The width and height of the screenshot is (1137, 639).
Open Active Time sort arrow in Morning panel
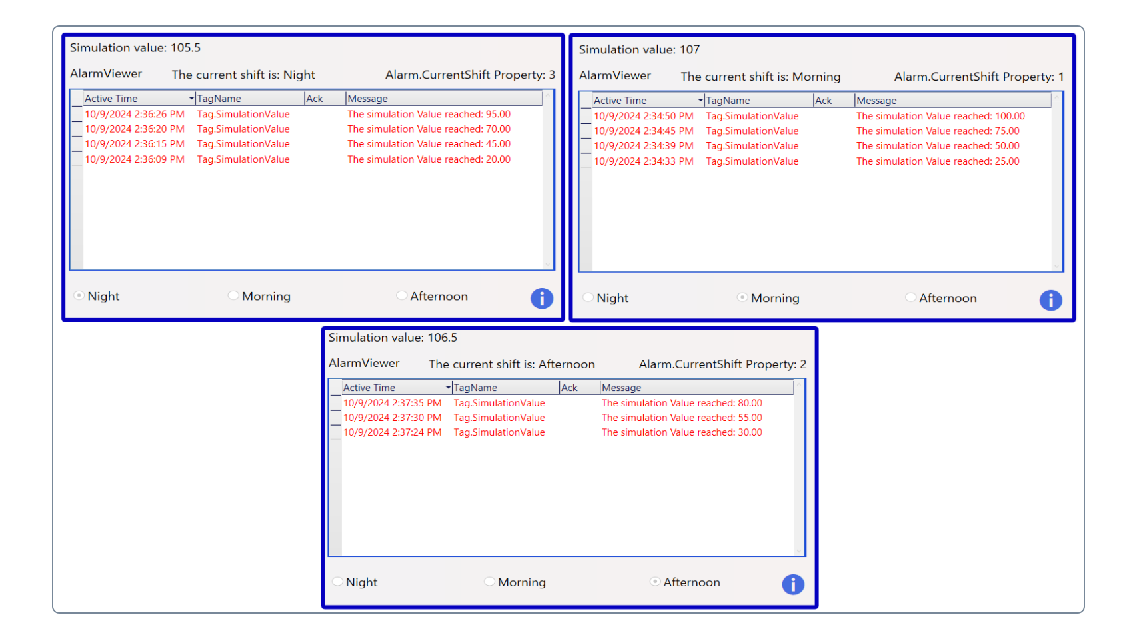tap(700, 101)
